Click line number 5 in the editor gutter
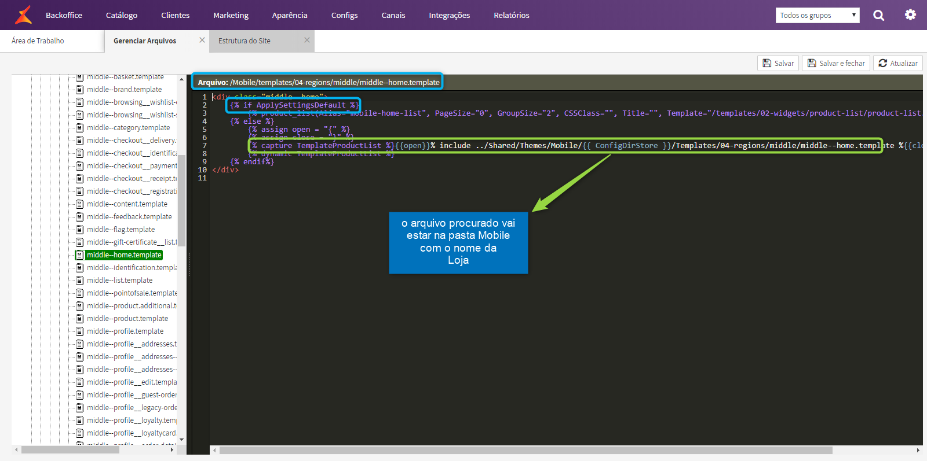Image resolution: width=927 pixels, height=461 pixels. [x=204, y=130]
